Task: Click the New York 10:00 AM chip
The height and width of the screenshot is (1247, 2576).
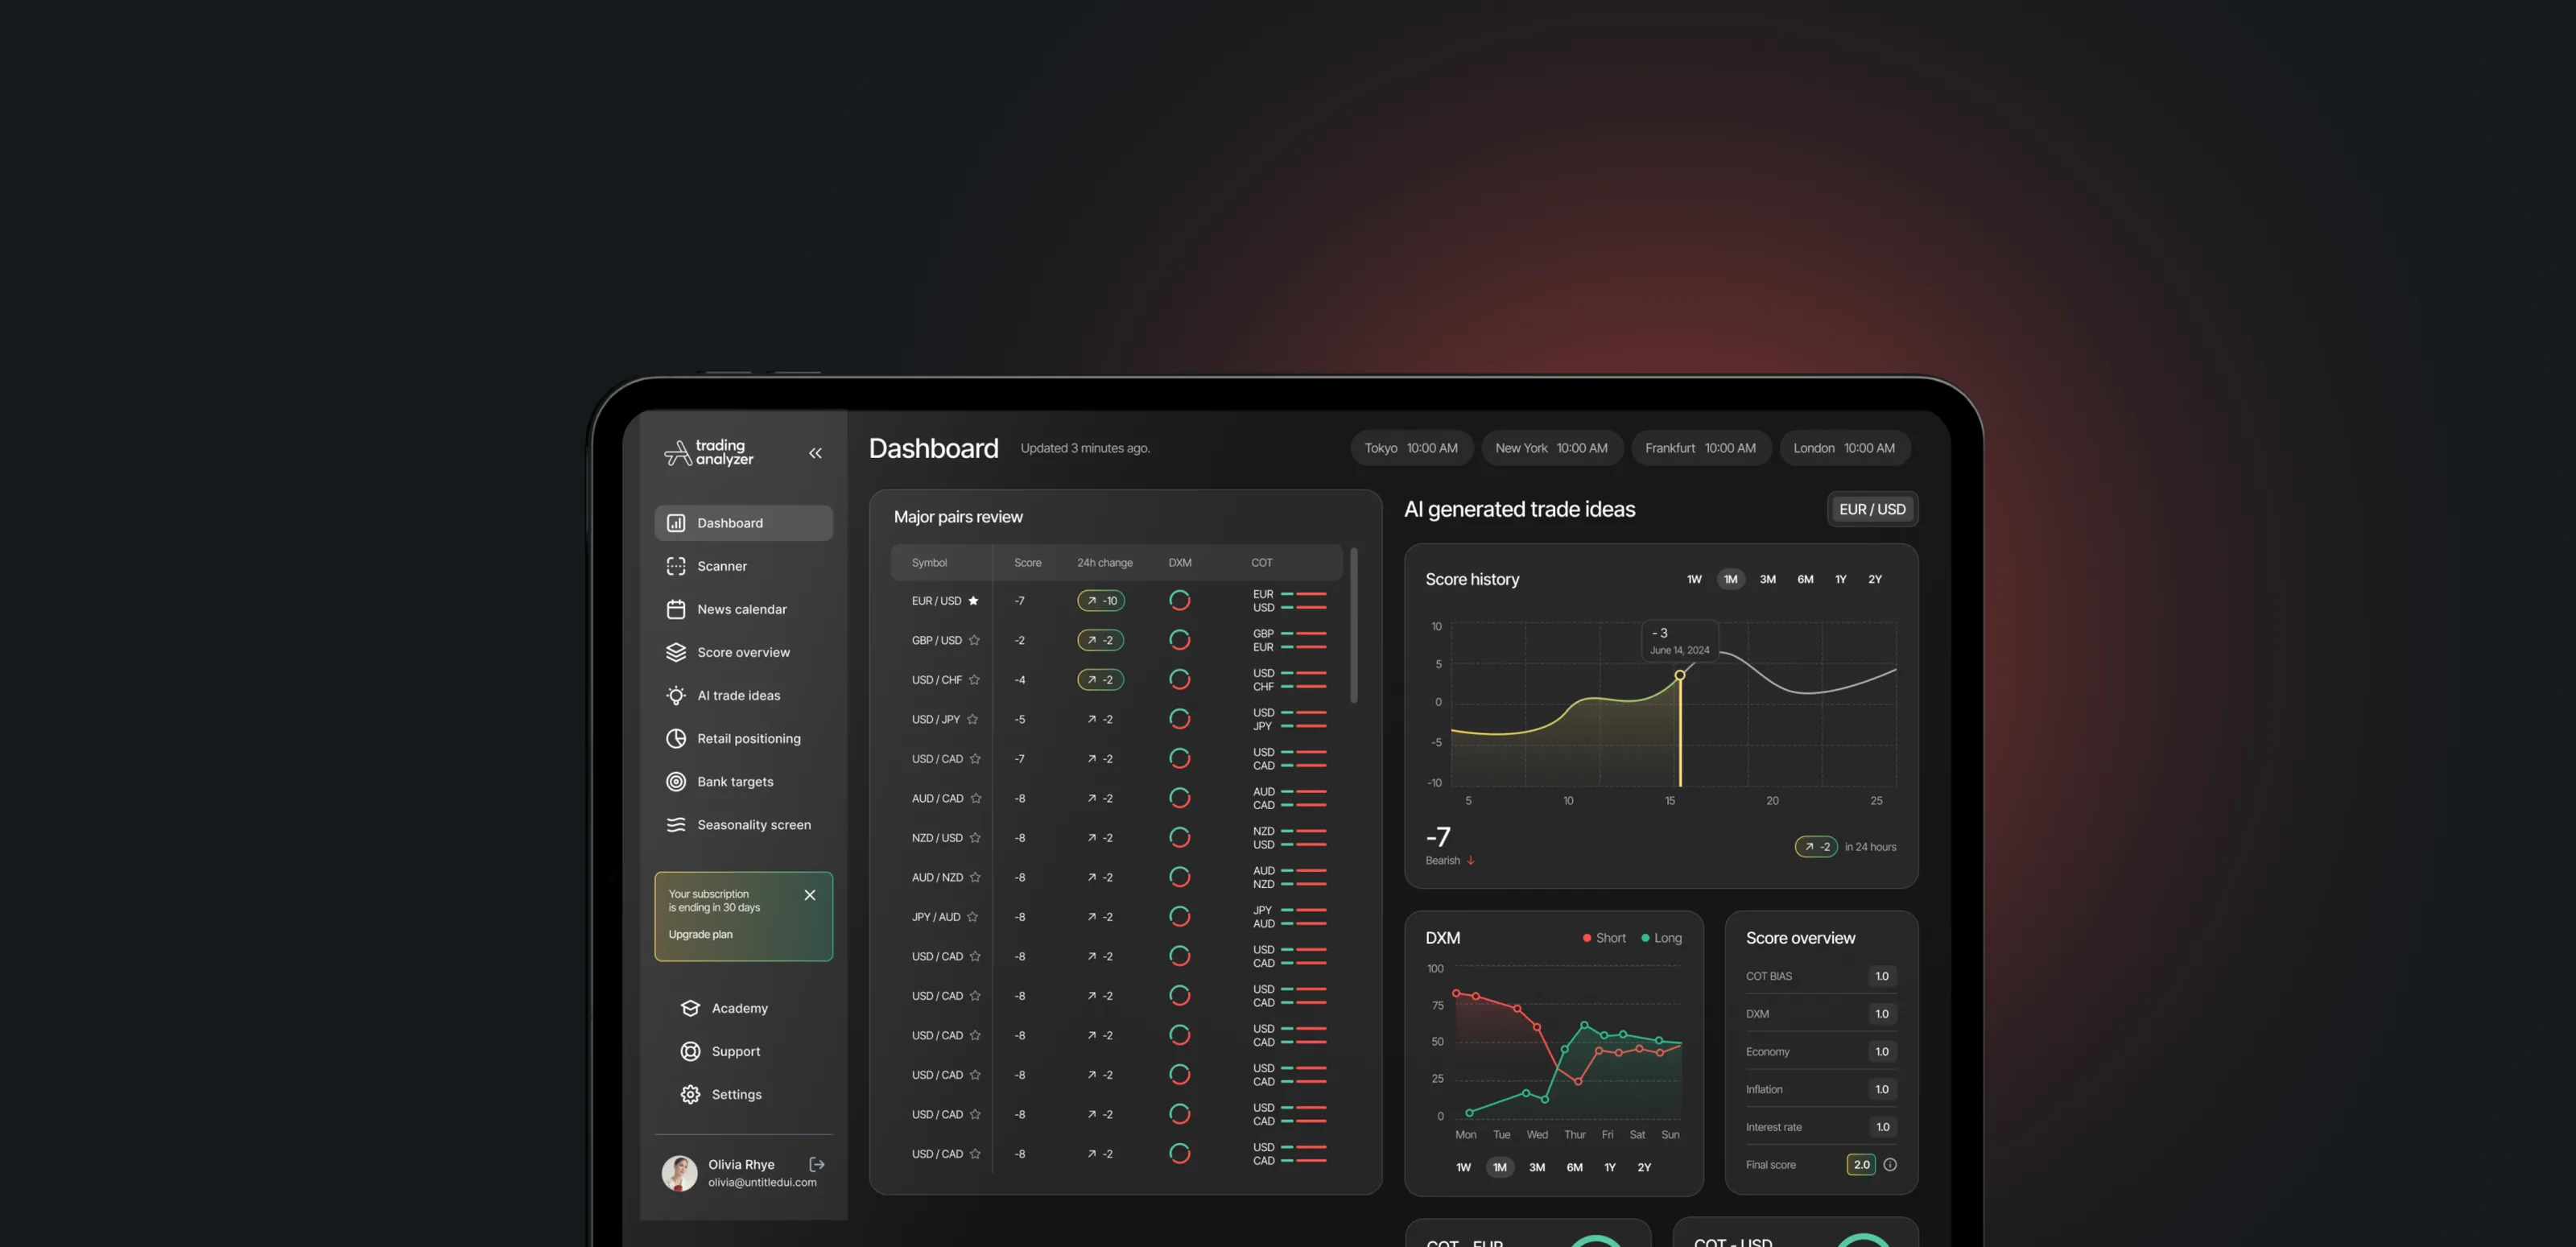Action: tap(1551, 448)
